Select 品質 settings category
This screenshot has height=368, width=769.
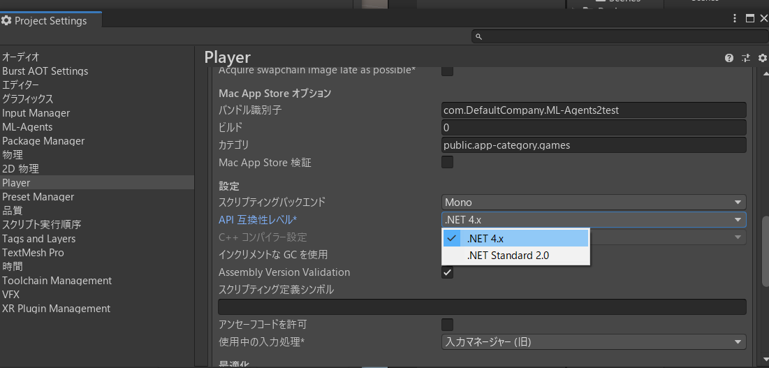coord(97,210)
